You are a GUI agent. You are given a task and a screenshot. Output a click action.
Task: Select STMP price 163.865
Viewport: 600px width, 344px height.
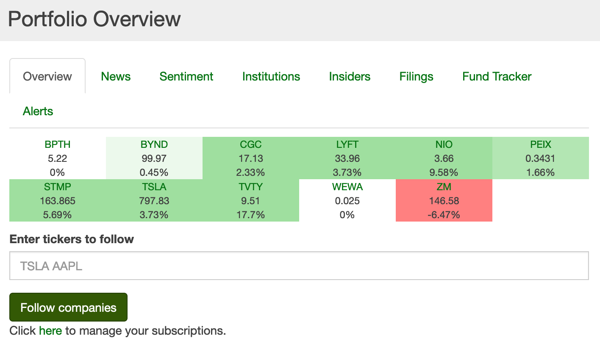[58, 201]
